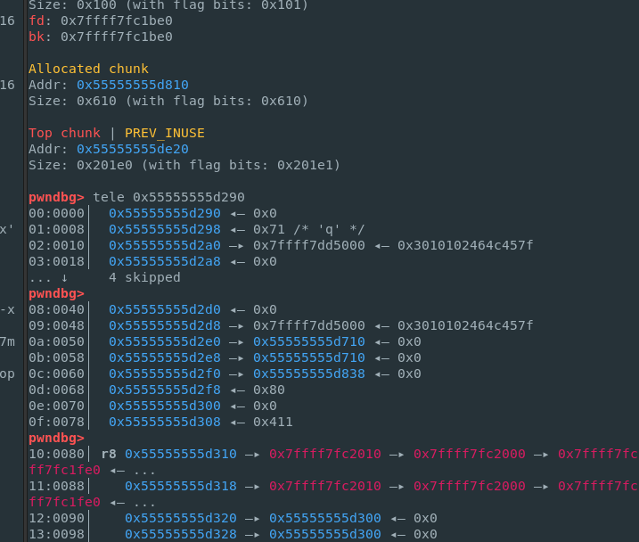Click address 0x55555555d310 next to r8
The width and height of the screenshot is (639, 542).
click(180, 454)
